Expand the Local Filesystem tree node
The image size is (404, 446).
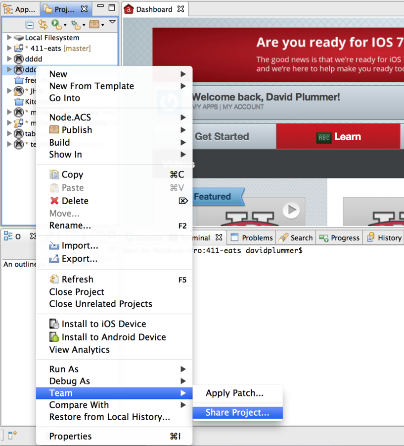point(9,37)
